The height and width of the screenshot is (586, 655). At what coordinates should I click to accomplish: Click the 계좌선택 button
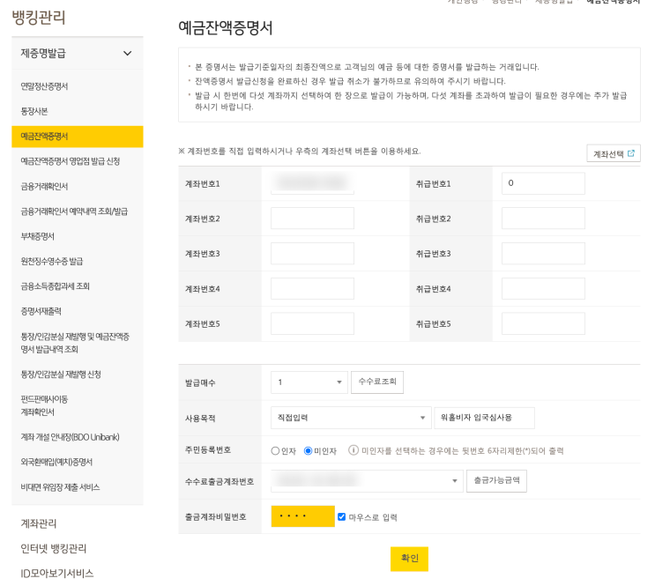click(x=614, y=153)
